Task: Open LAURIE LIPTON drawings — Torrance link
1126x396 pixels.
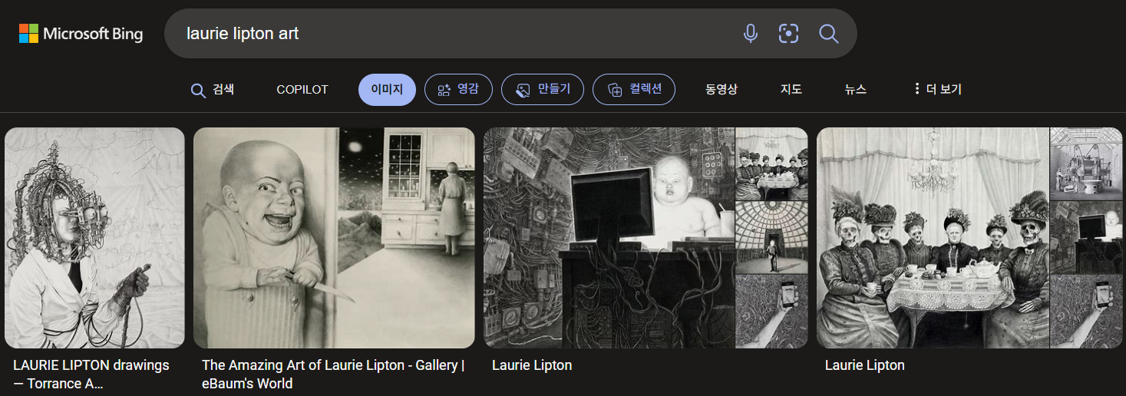Action: [91, 375]
